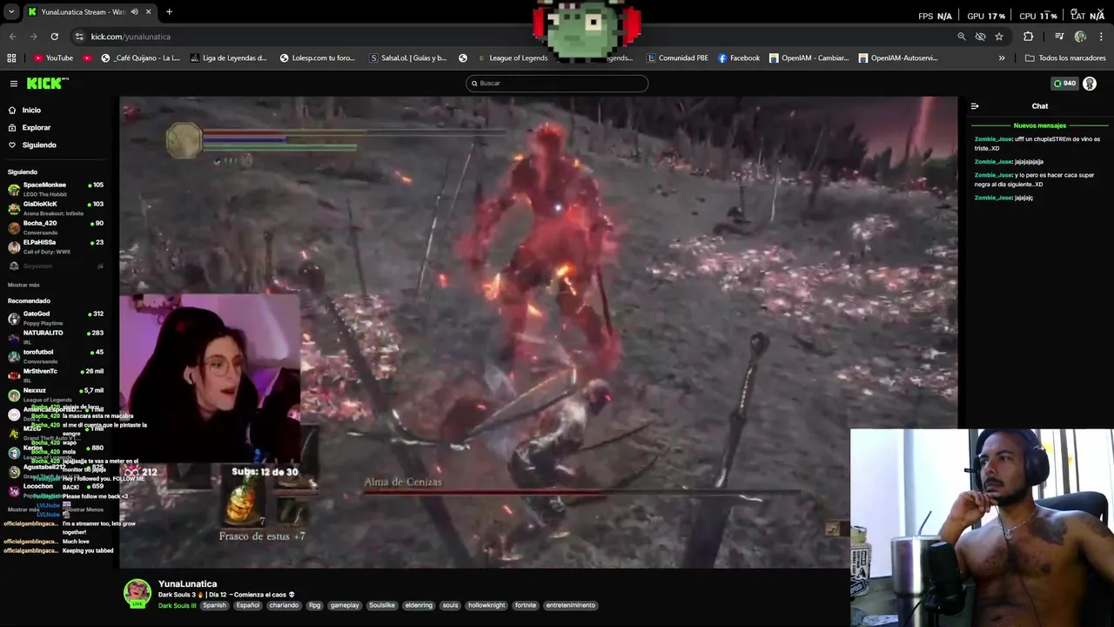Click the Dark Souls III category link
Image resolution: width=1114 pixels, height=627 pixels.
pos(177,605)
